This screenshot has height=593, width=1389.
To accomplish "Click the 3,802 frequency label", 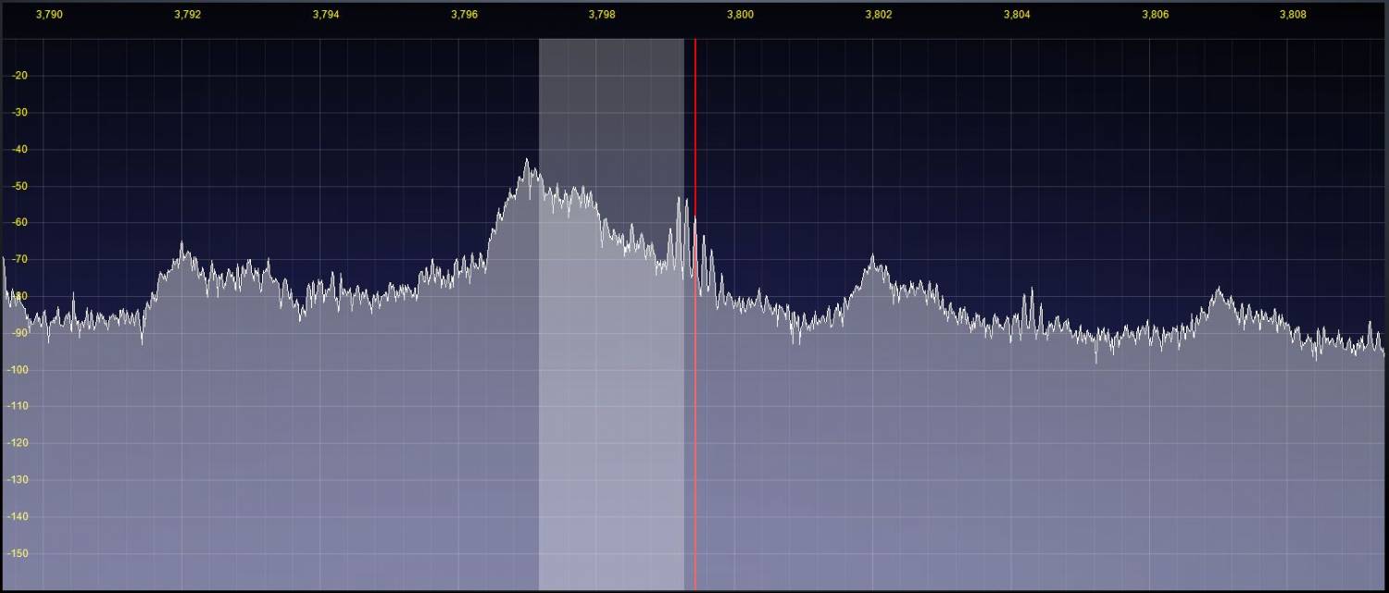I will click(x=879, y=15).
